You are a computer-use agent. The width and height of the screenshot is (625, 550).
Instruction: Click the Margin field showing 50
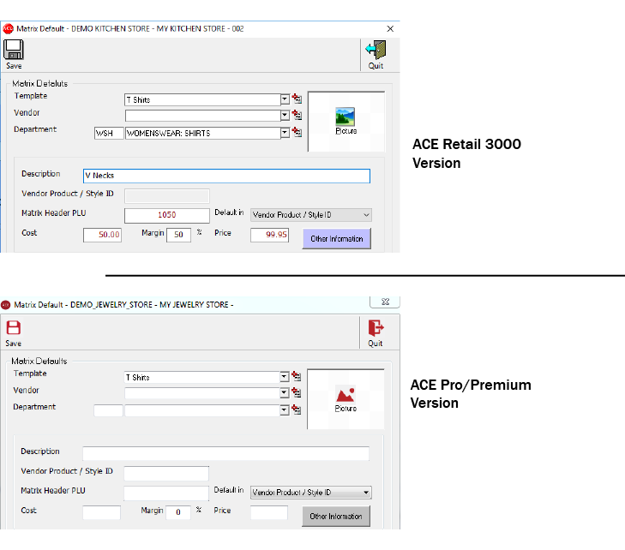[x=178, y=235]
